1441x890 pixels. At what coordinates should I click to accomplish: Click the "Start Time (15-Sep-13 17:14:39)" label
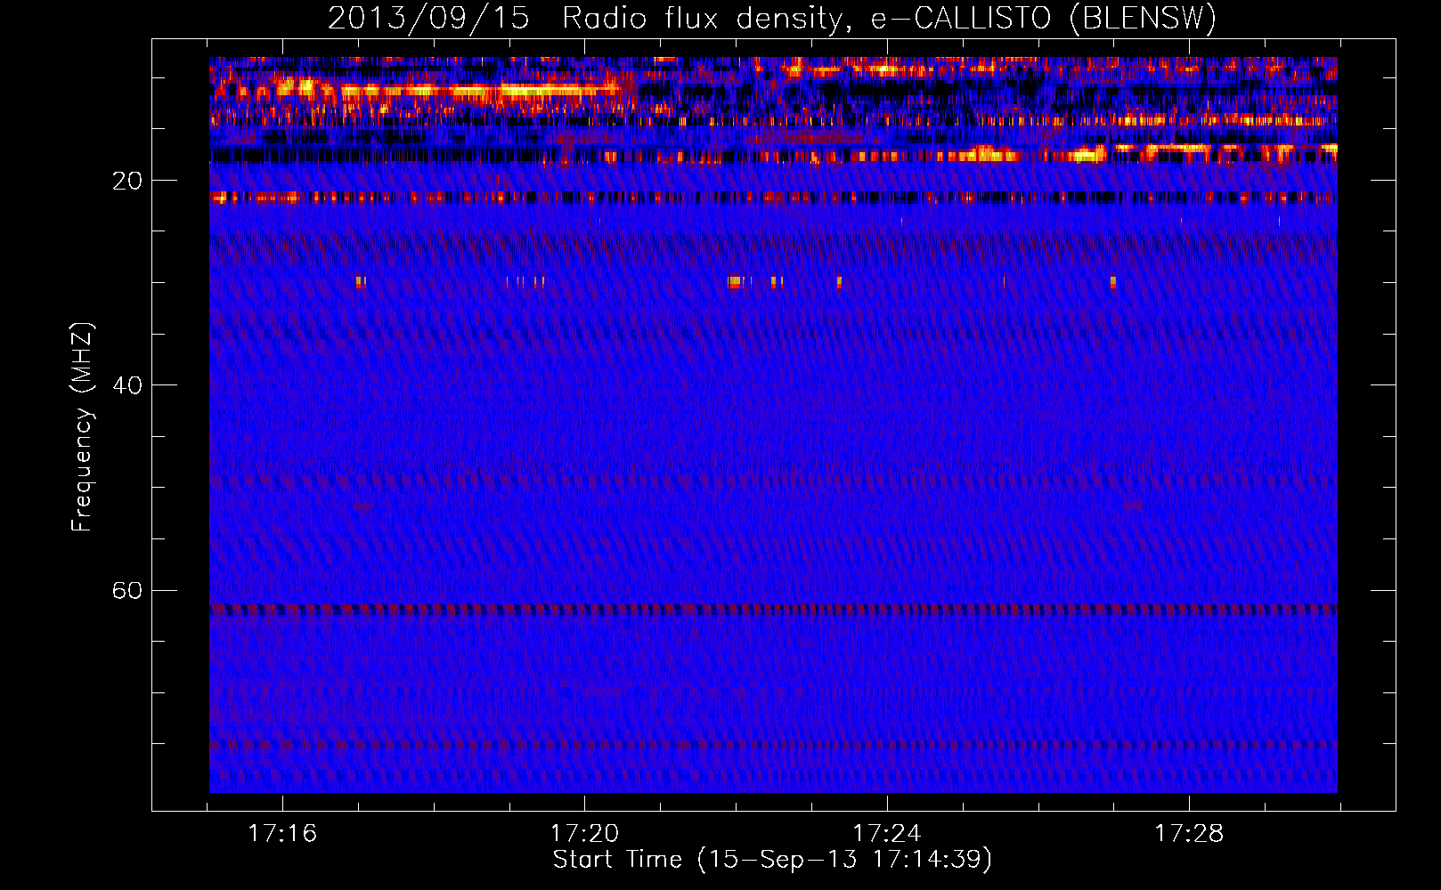click(x=772, y=860)
